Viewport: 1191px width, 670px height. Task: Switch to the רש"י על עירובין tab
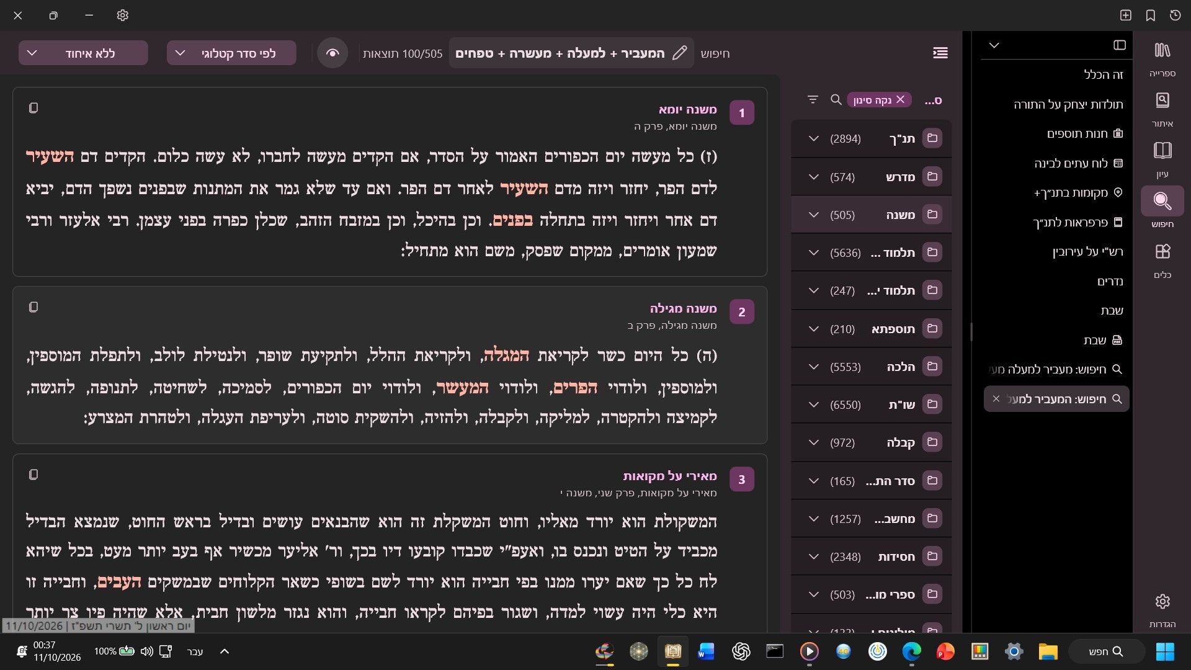(x=1087, y=251)
